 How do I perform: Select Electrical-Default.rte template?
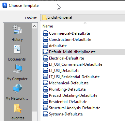click(x=67, y=58)
